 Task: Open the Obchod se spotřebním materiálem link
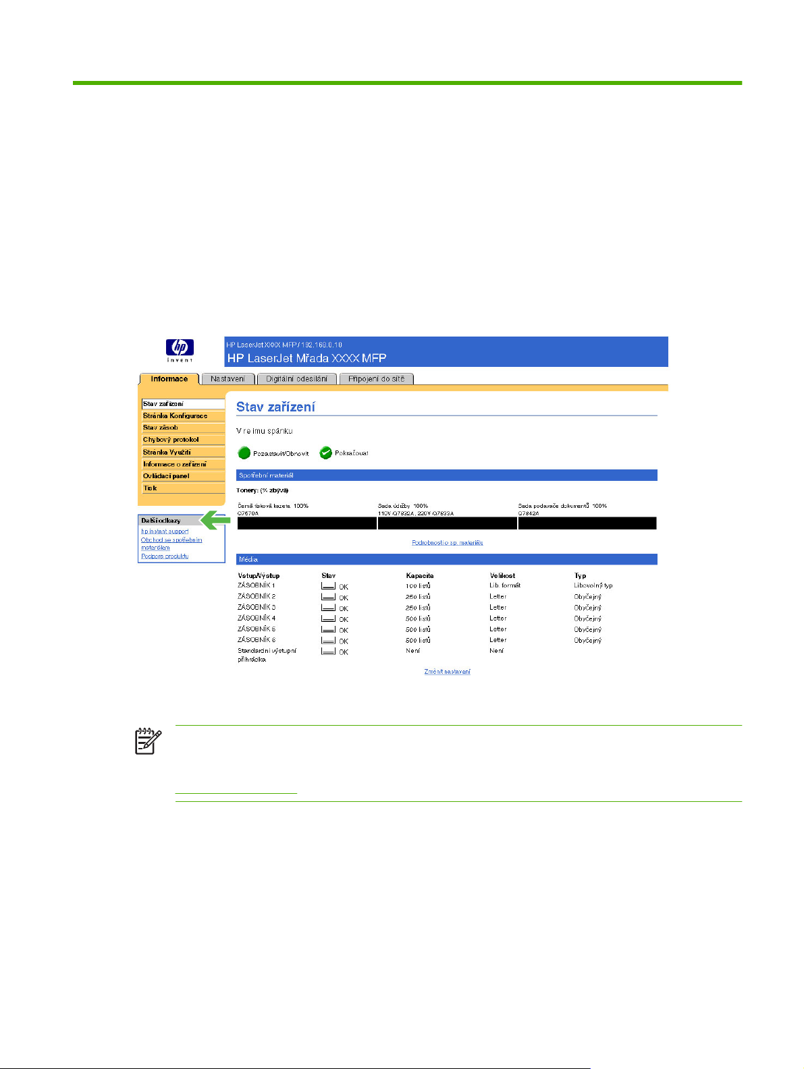171,544
